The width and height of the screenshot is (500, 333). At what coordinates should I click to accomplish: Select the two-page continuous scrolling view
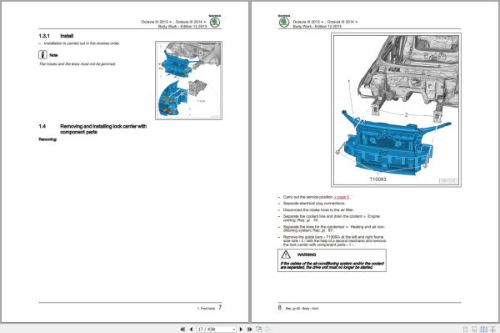pyautogui.click(x=492, y=329)
